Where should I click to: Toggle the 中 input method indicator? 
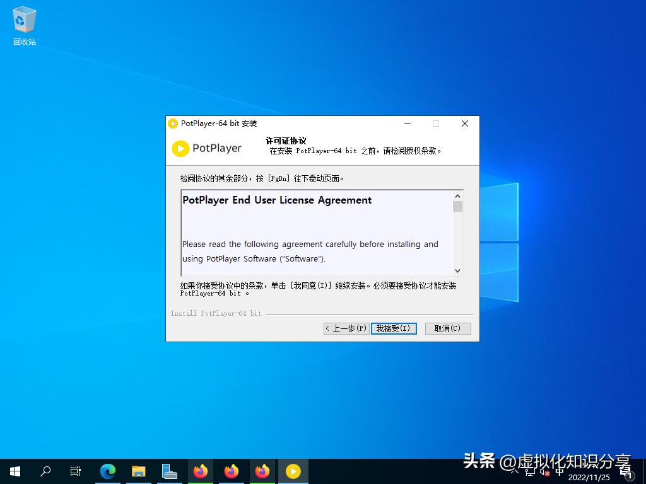coord(560,471)
